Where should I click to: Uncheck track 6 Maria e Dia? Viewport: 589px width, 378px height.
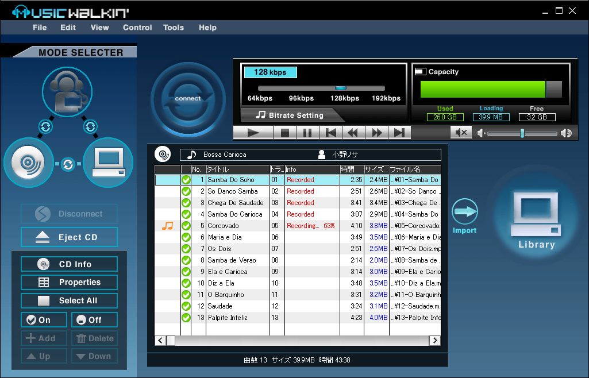coord(186,237)
